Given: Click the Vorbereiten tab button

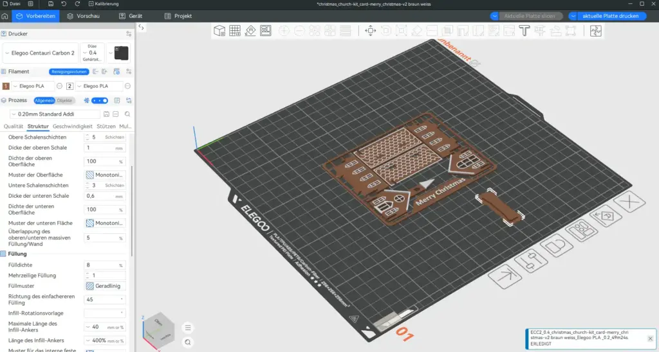Looking at the screenshot, I should pos(36,16).
